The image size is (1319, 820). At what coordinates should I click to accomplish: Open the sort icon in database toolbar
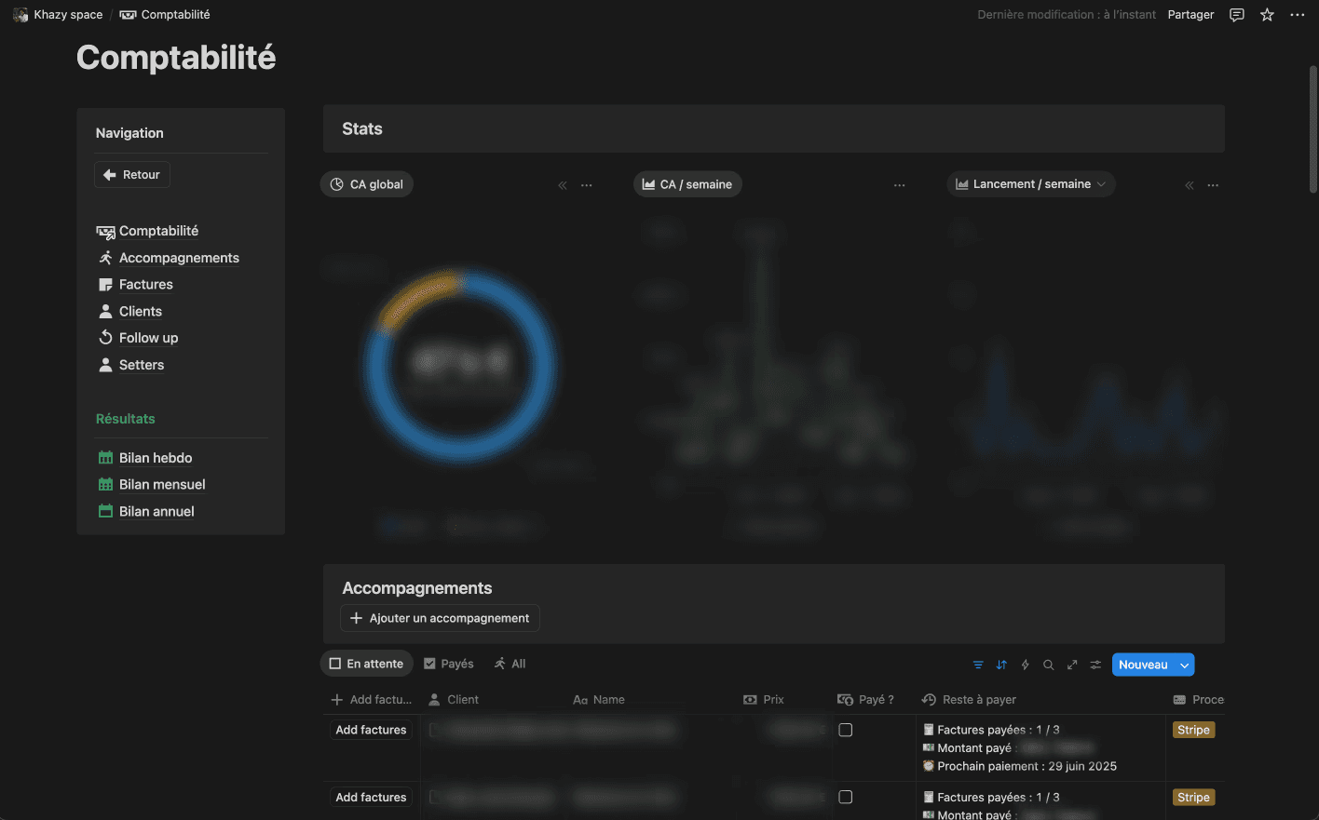(1001, 665)
